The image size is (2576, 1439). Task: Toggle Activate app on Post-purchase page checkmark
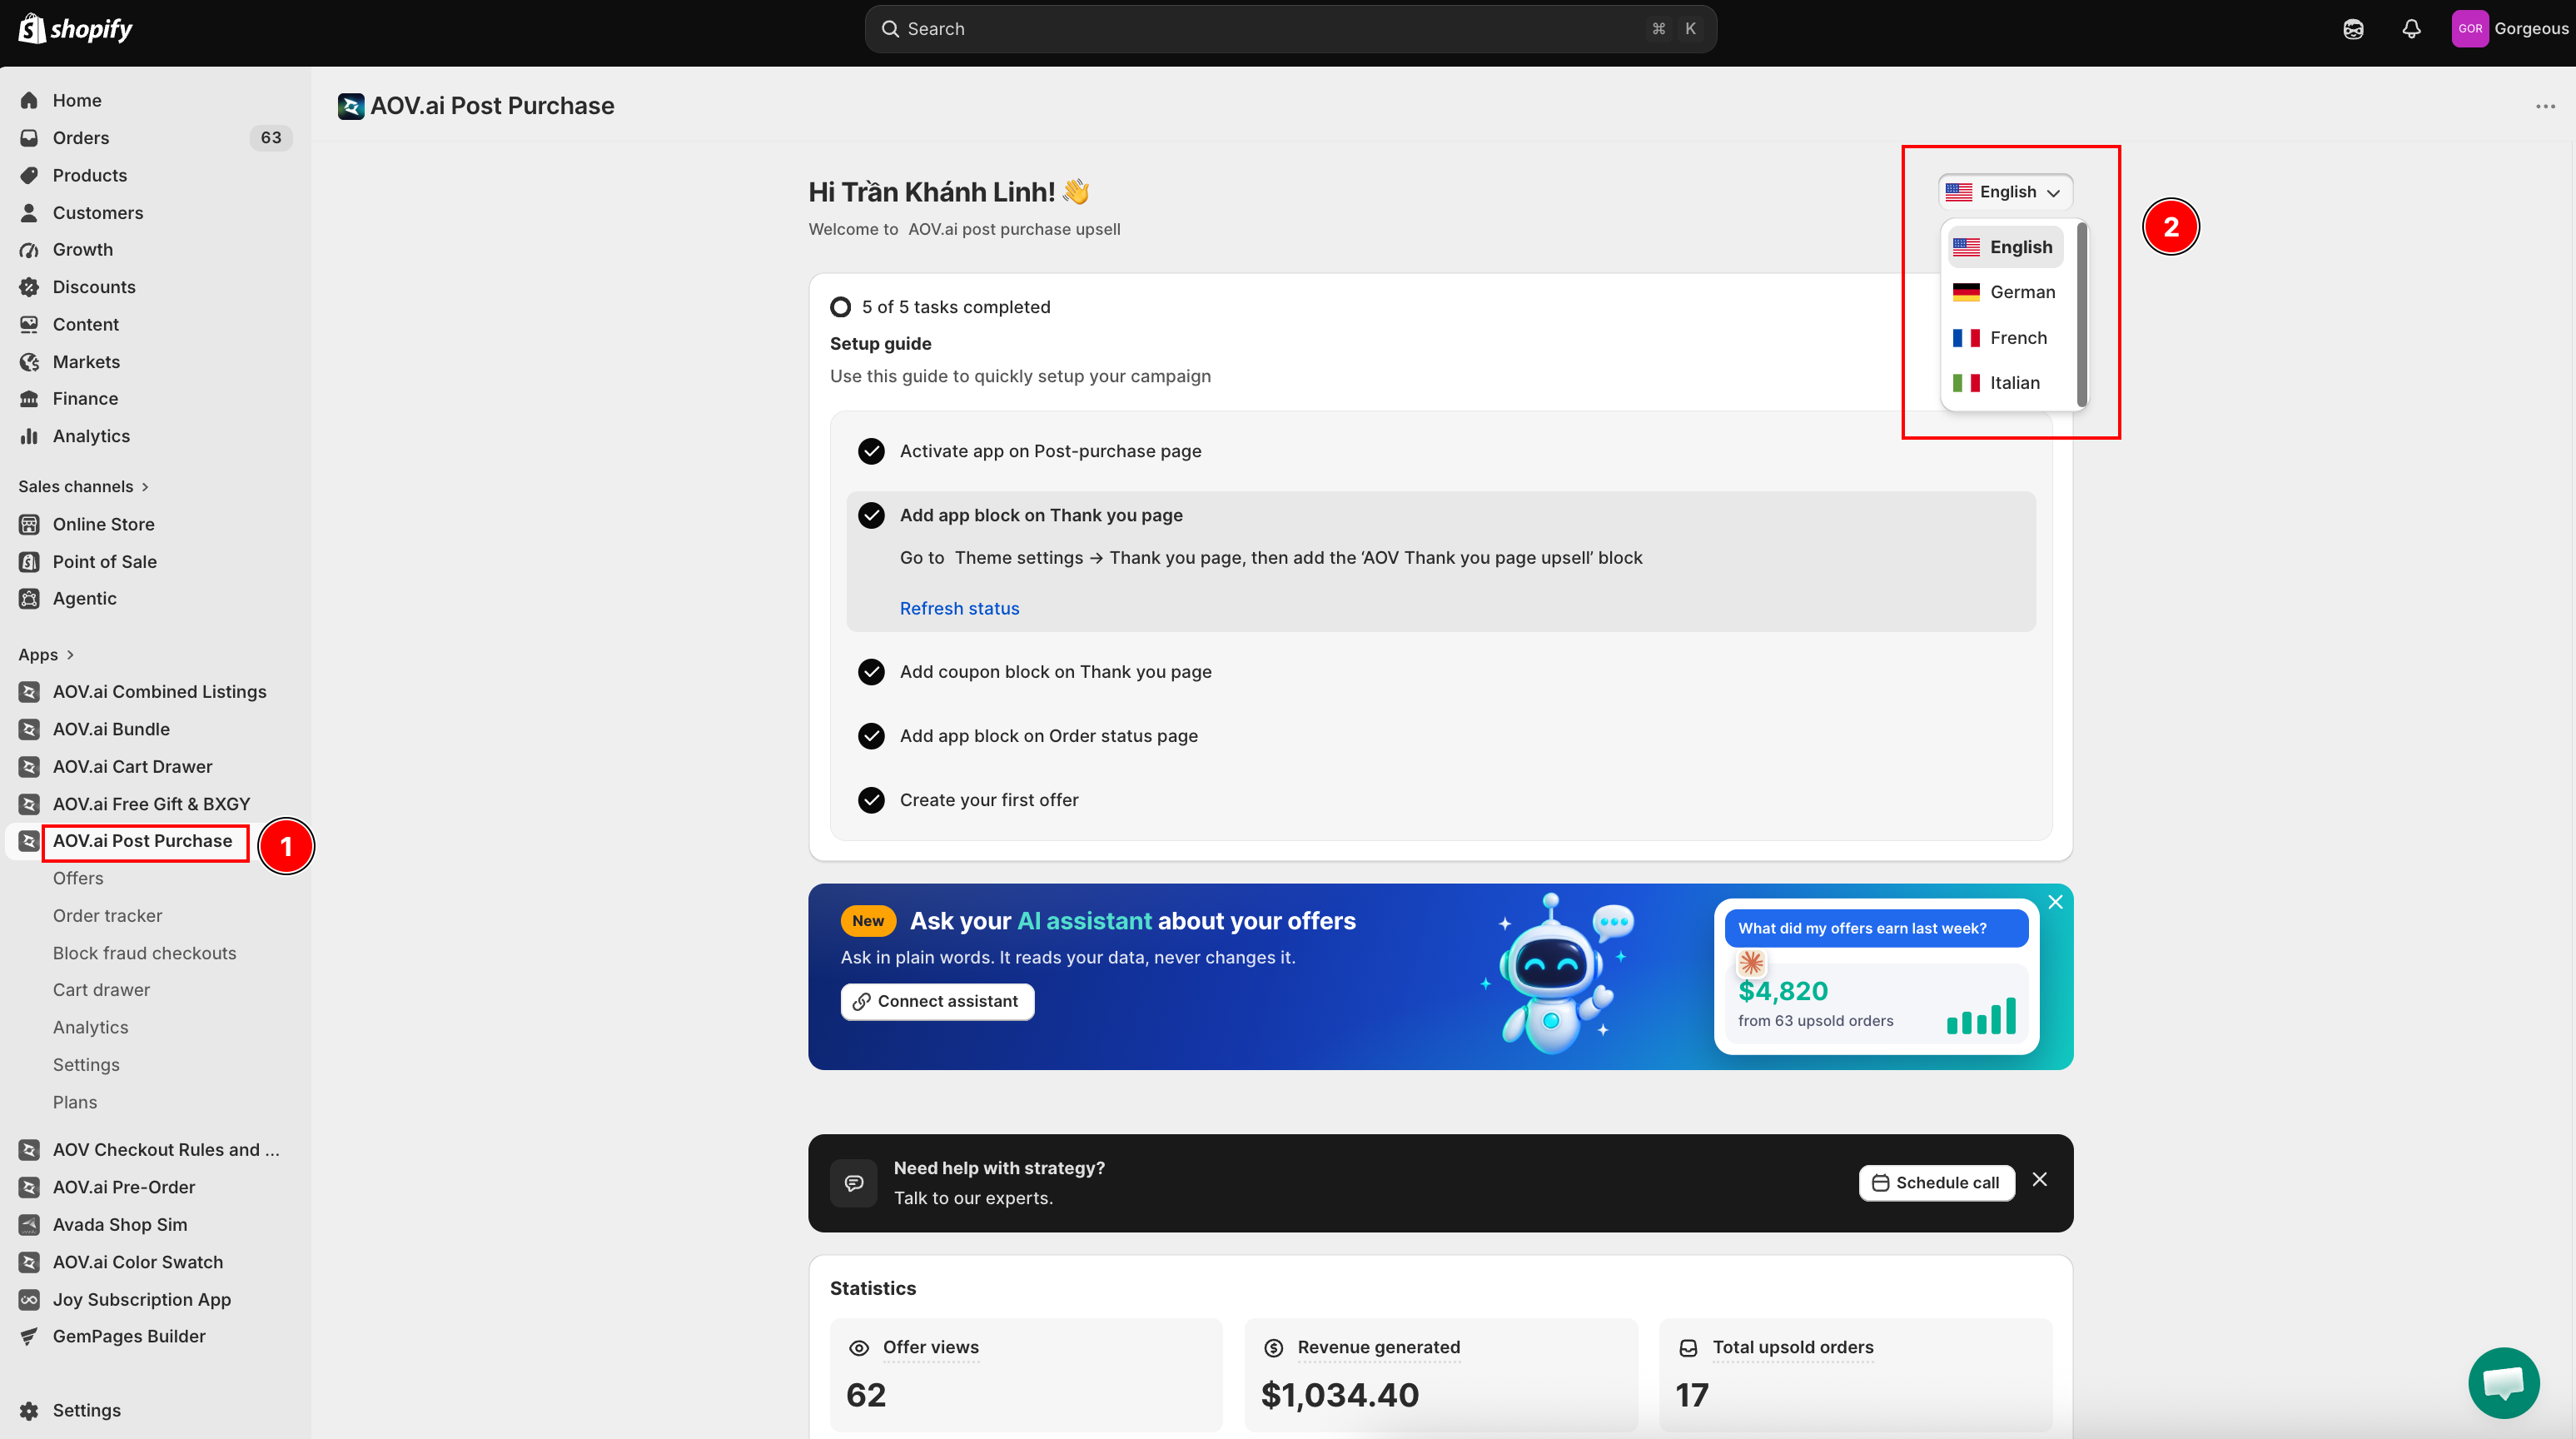tap(871, 451)
